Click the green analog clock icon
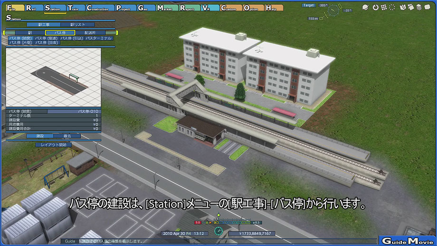Viewport: 437px width, 246px height. point(218,231)
